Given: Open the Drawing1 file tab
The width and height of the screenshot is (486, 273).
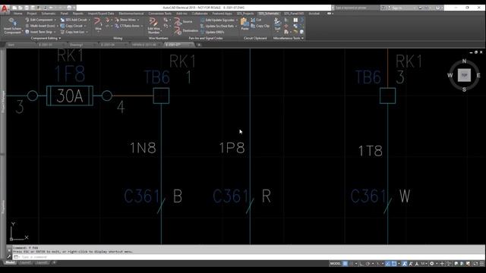Looking at the screenshot, I should pos(76,45).
